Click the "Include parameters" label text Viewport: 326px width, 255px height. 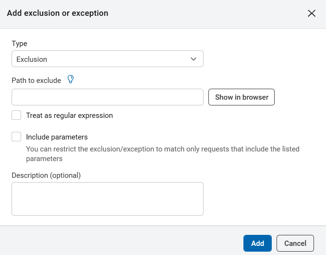57,137
